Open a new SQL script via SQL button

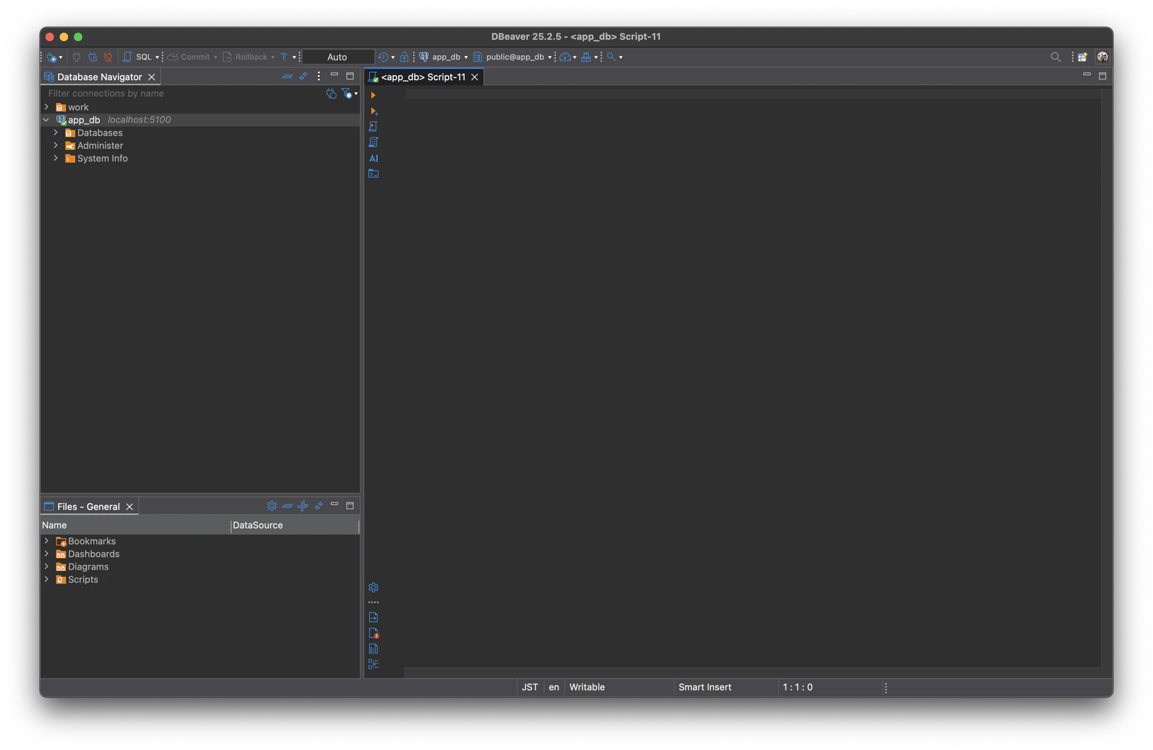[x=138, y=57]
